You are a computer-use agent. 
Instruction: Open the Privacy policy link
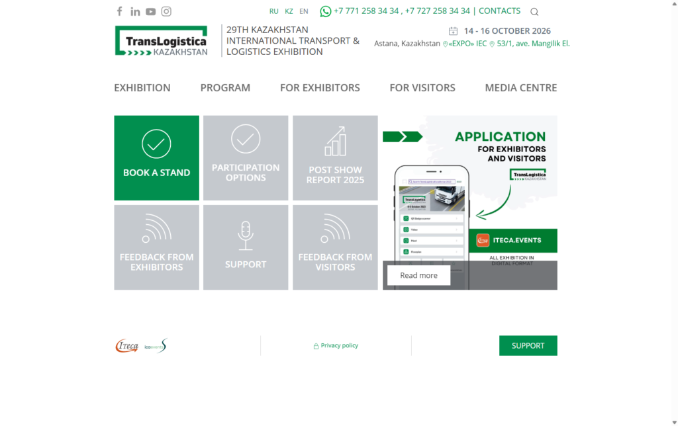tap(339, 345)
